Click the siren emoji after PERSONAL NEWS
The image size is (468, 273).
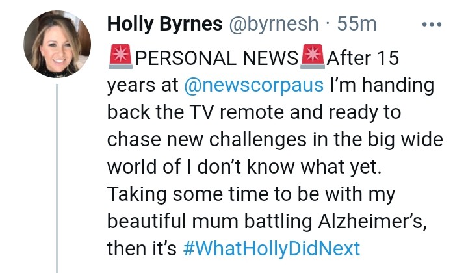[312, 58]
